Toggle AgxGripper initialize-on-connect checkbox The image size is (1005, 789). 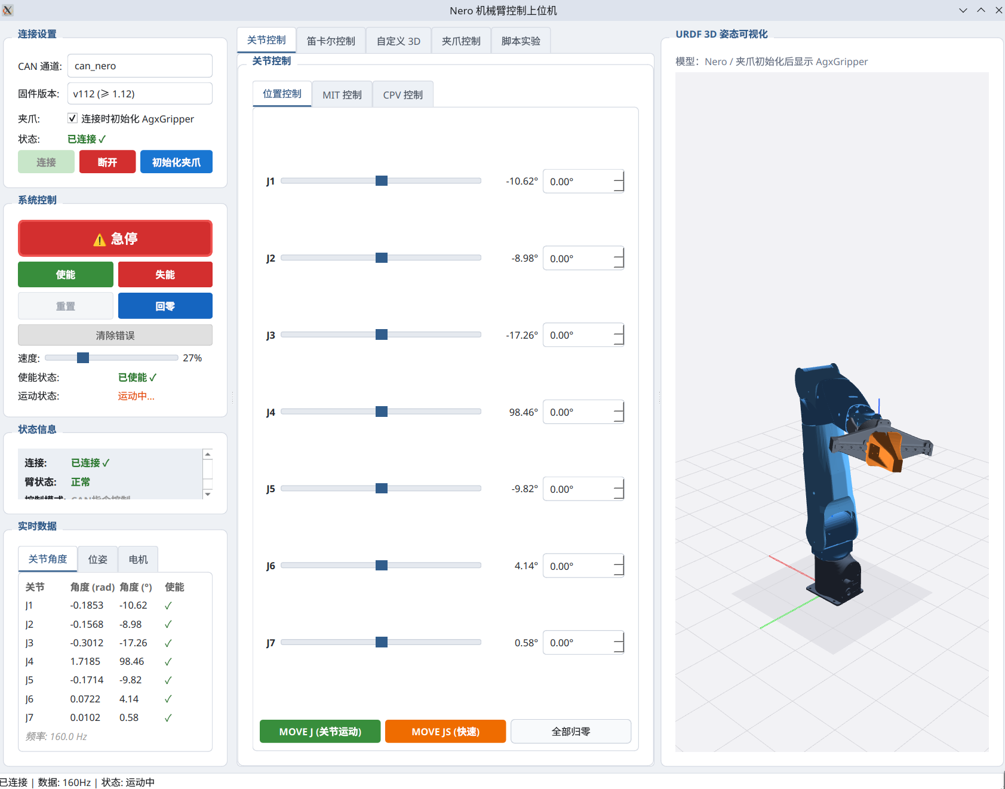tap(72, 118)
